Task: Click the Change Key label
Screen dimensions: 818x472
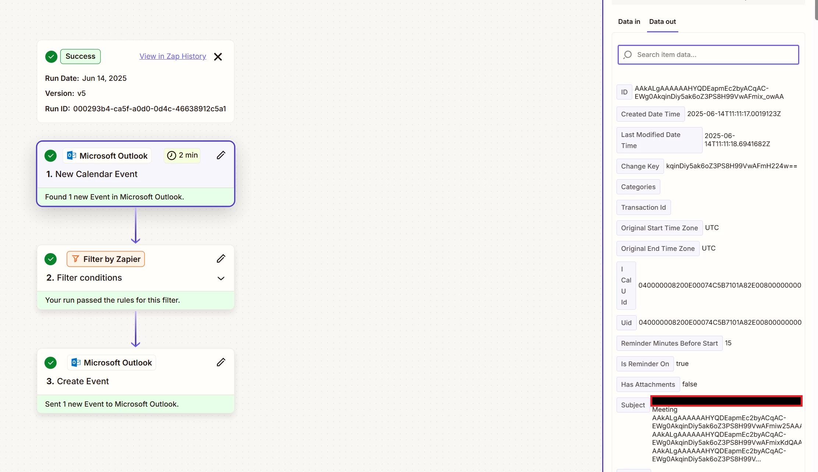Action: click(640, 166)
